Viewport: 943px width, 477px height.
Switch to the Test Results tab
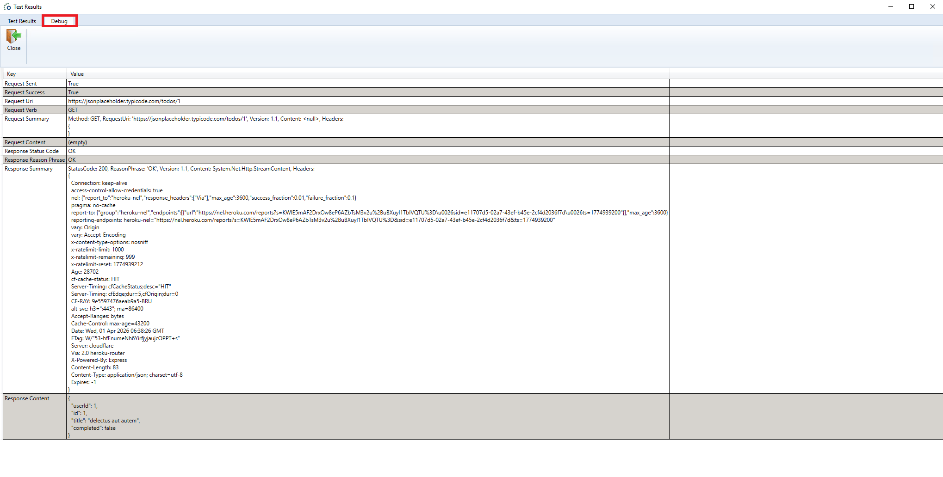22,21
